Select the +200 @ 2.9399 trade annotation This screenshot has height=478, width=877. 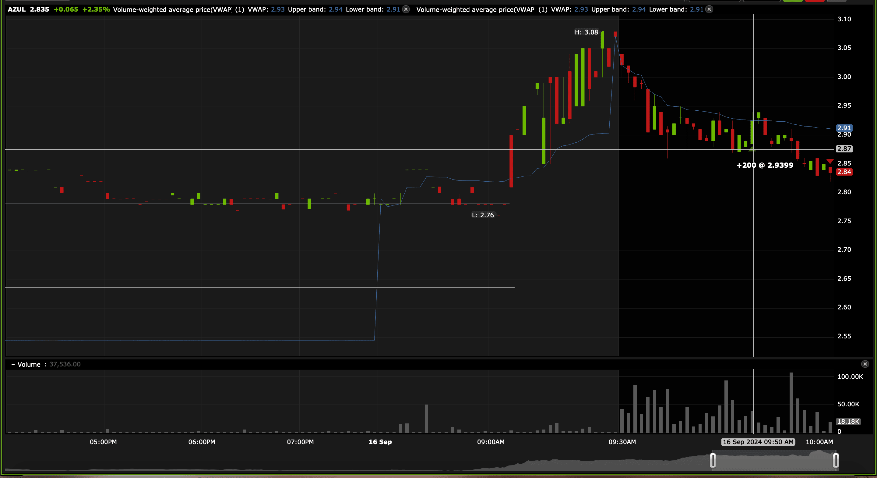765,165
